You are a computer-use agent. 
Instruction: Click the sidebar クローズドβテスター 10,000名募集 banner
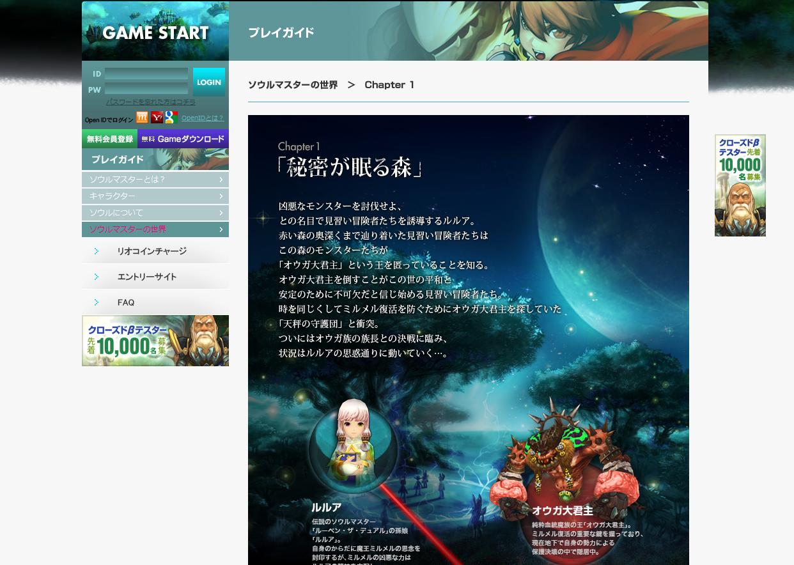pos(155,341)
